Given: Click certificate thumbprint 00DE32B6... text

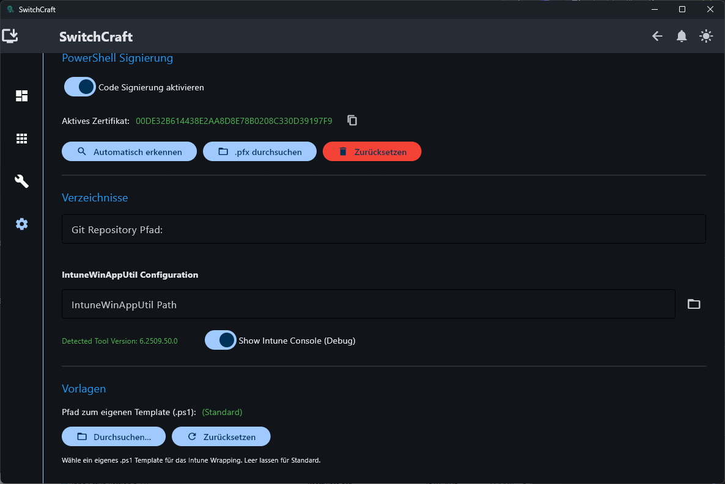Looking at the screenshot, I should pyautogui.click(x=234, y=121).
